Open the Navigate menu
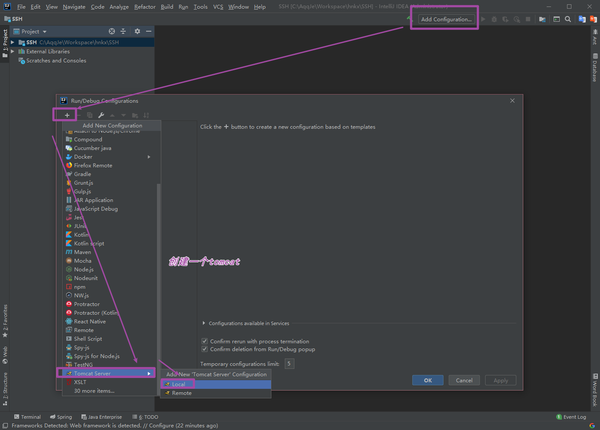This screenshot has width=600, height=430. pyautogui.click(x=74, y=7)
